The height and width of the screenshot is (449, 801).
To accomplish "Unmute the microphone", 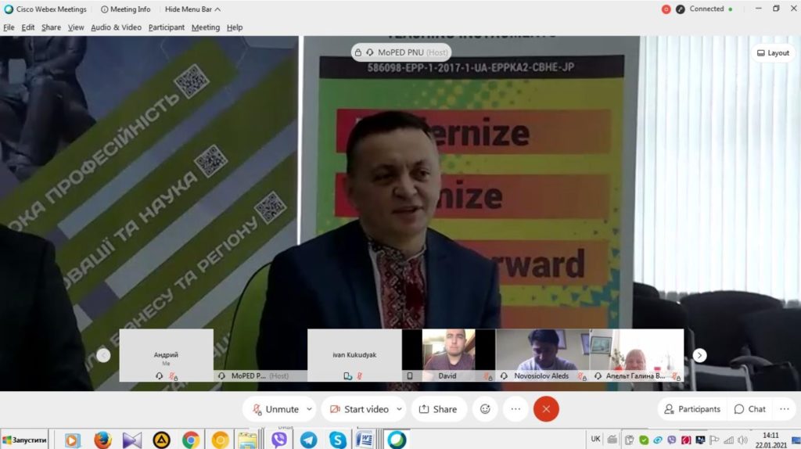I will 276,409.
